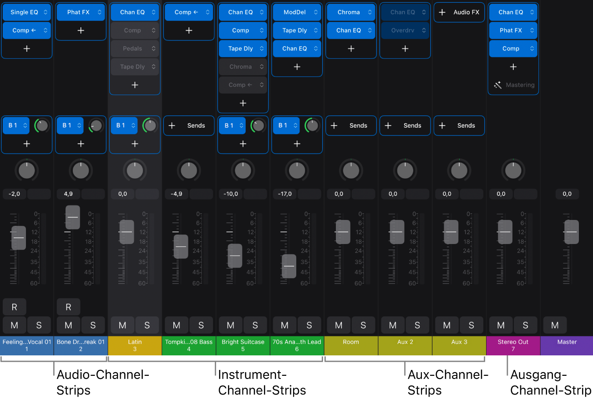Click the Sends button on the Room channel
593x399 pixels.
(351, 125)
